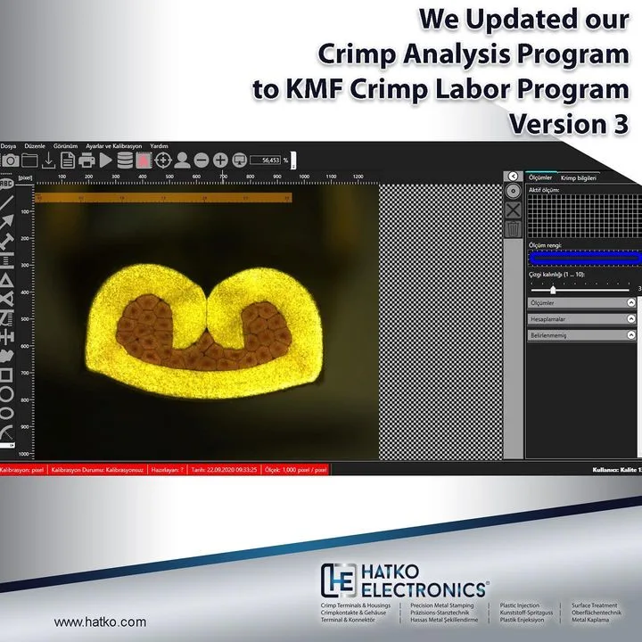Click the download/save arrow icon

tap(48, 160)
